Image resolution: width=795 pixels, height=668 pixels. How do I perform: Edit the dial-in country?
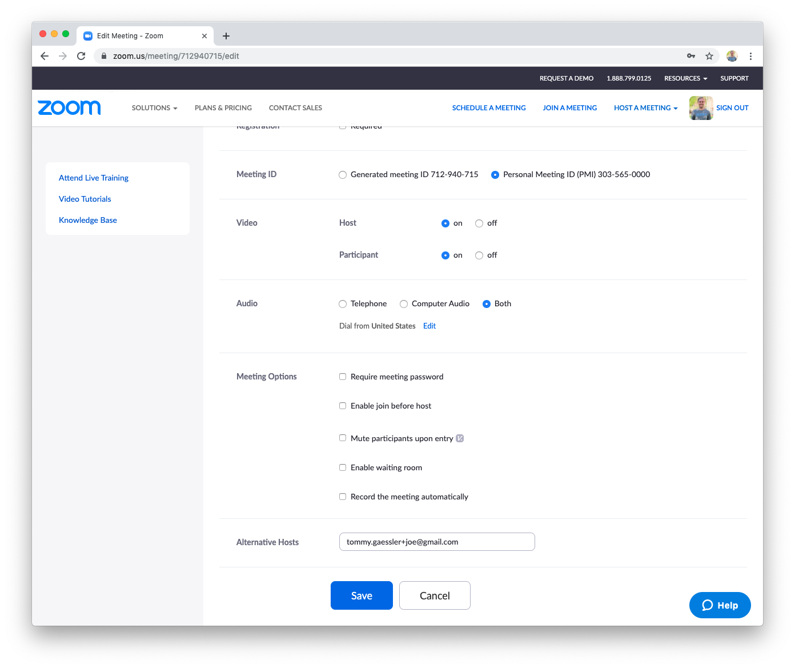pyautogui.click(x=429, y=326)
